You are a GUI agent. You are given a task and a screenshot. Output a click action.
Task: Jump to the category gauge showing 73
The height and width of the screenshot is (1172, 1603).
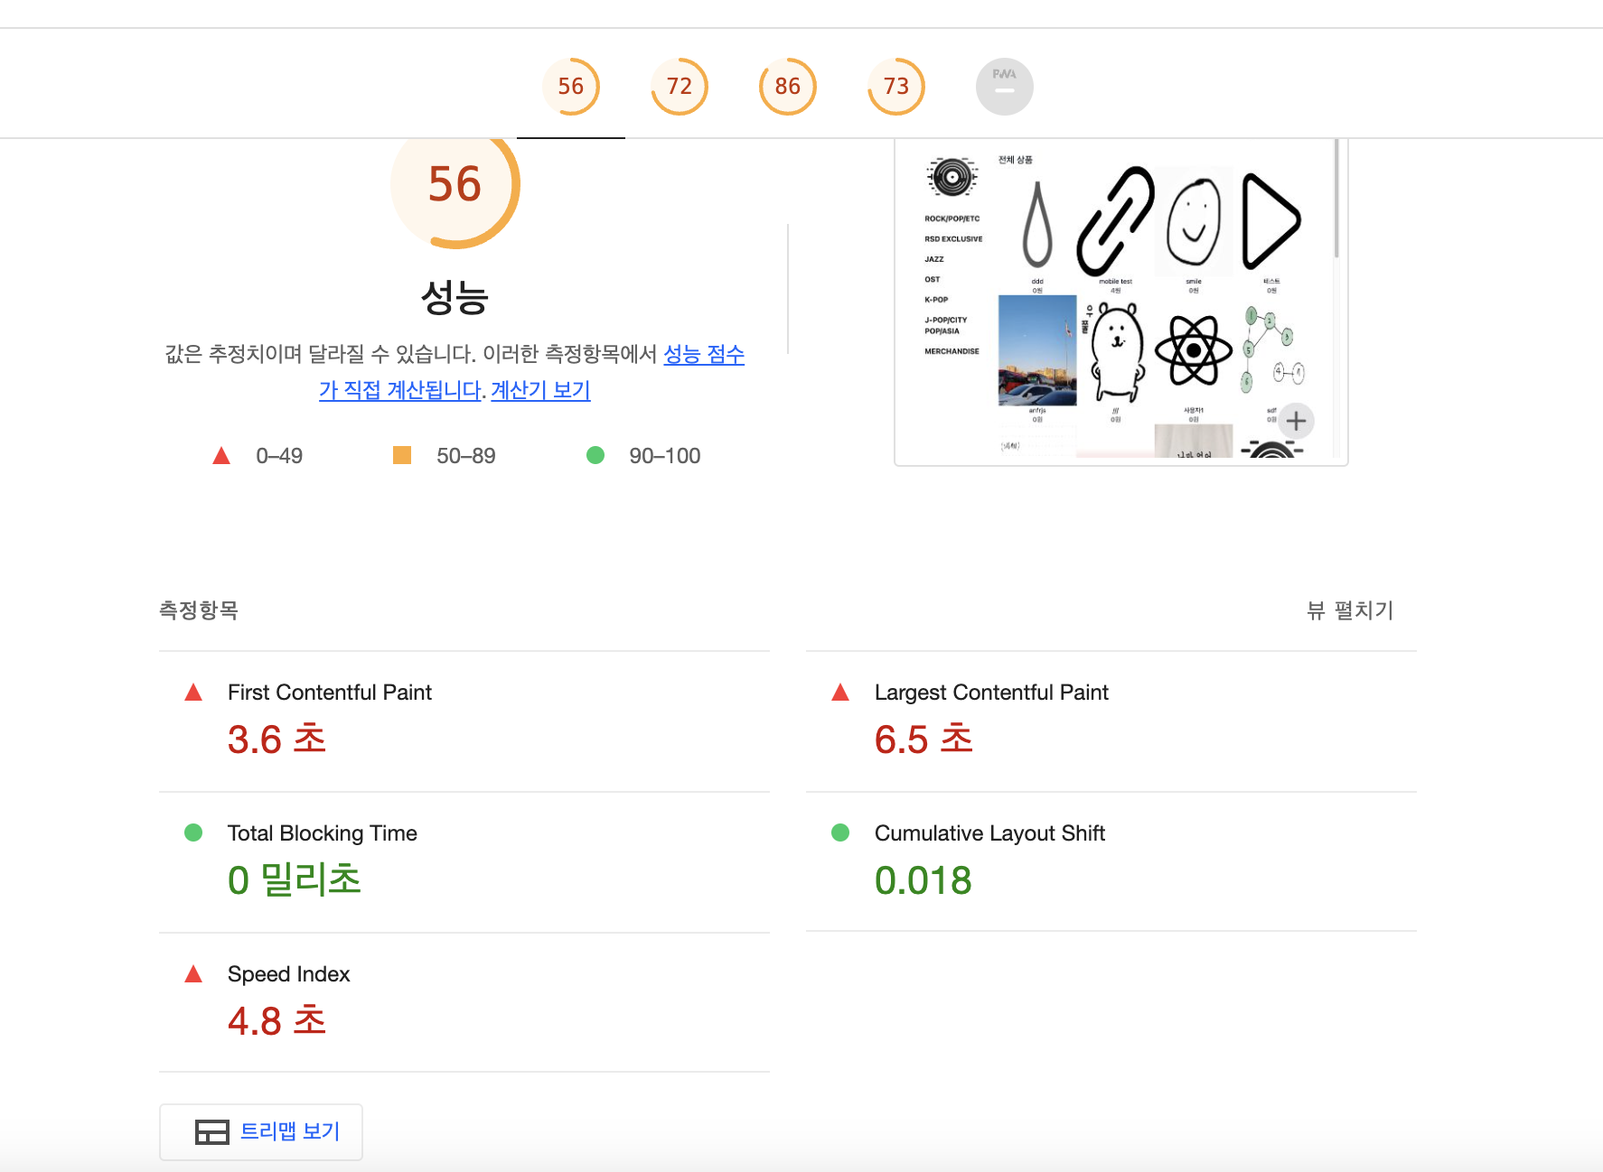point(896,87)
